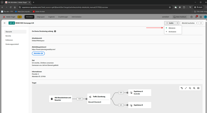
Task: Close the Adobe Target browser tab
Action: click(29, 2)
